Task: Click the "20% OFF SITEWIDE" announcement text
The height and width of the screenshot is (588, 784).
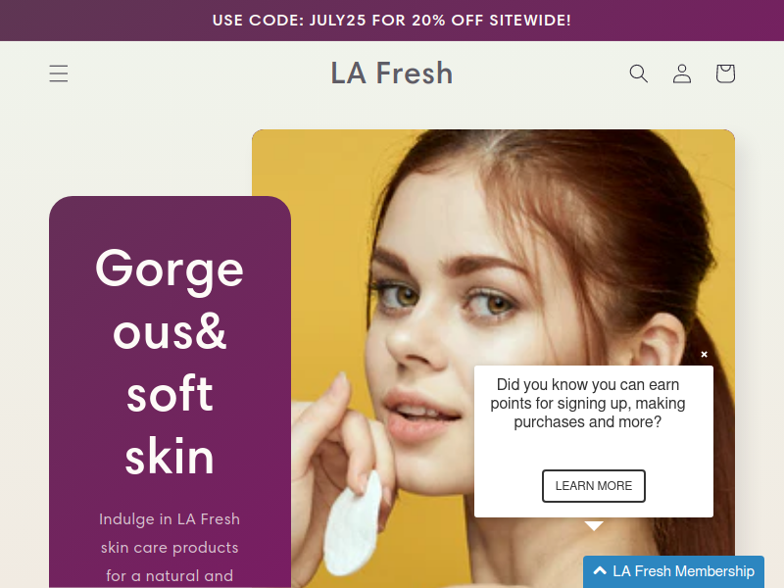Action: 491,20
